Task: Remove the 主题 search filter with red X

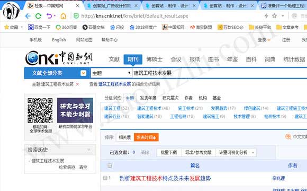Action: point(77,84)
